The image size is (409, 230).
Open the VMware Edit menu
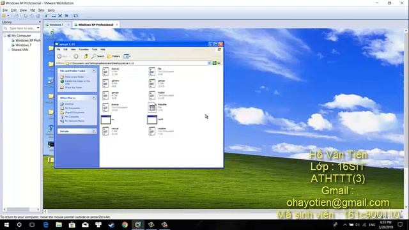13,10
